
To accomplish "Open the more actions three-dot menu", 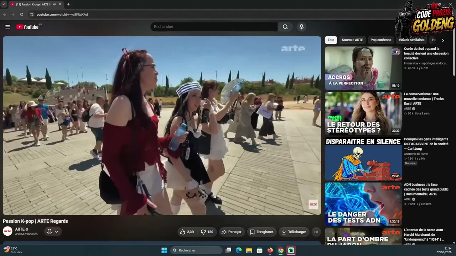I will pyautogui.click(x=316, y=232).
